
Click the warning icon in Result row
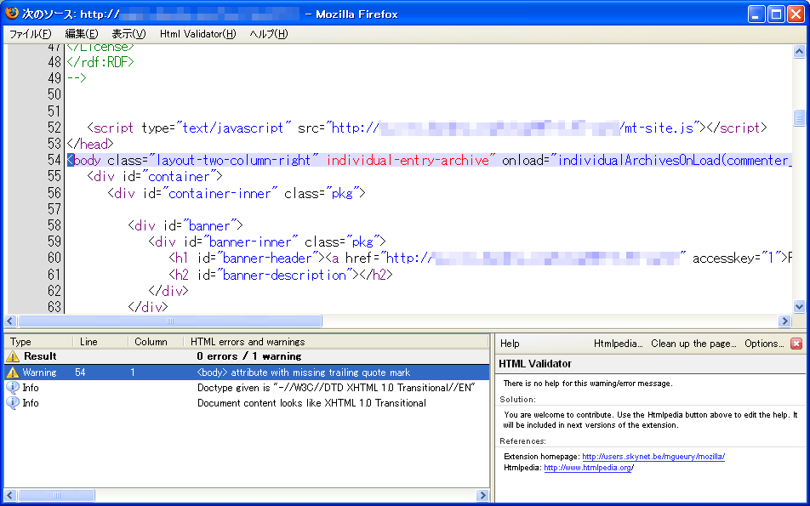click(x=13, y=356)
